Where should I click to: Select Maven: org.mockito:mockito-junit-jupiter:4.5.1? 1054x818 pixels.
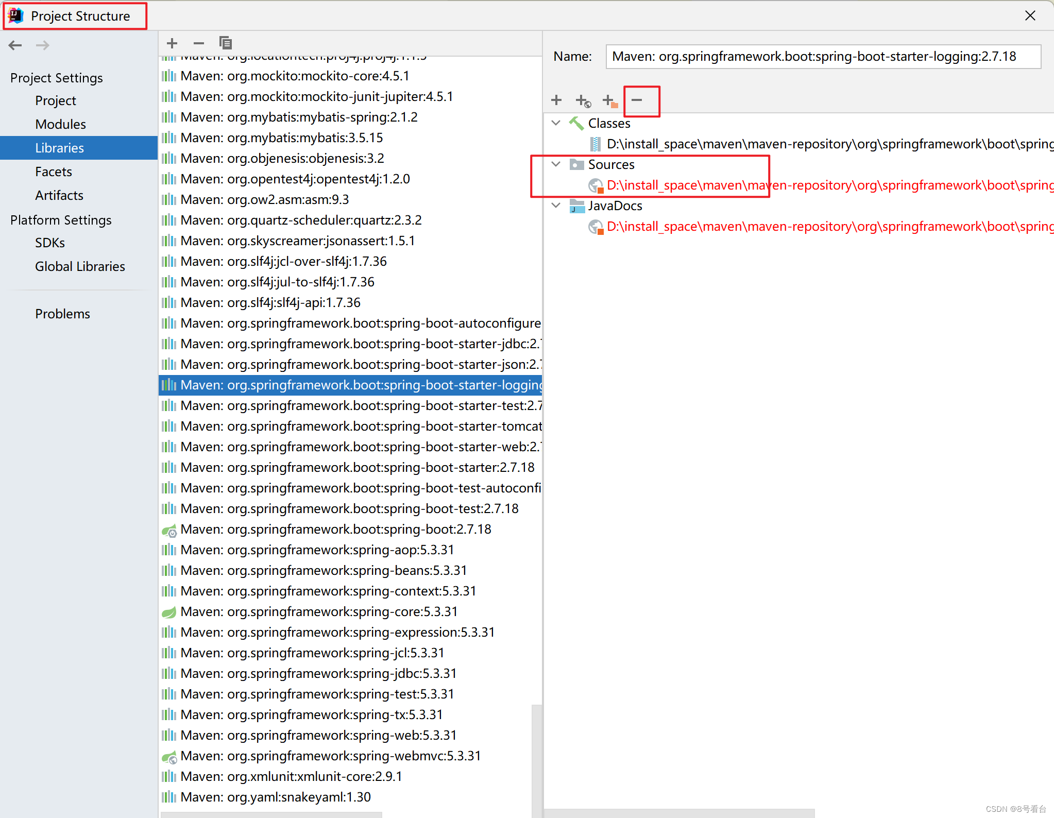tap(350, 97)
